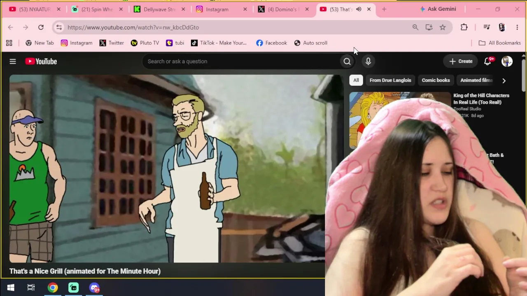Open the Windows Start menu
The image size is (527, 296).
11,288
